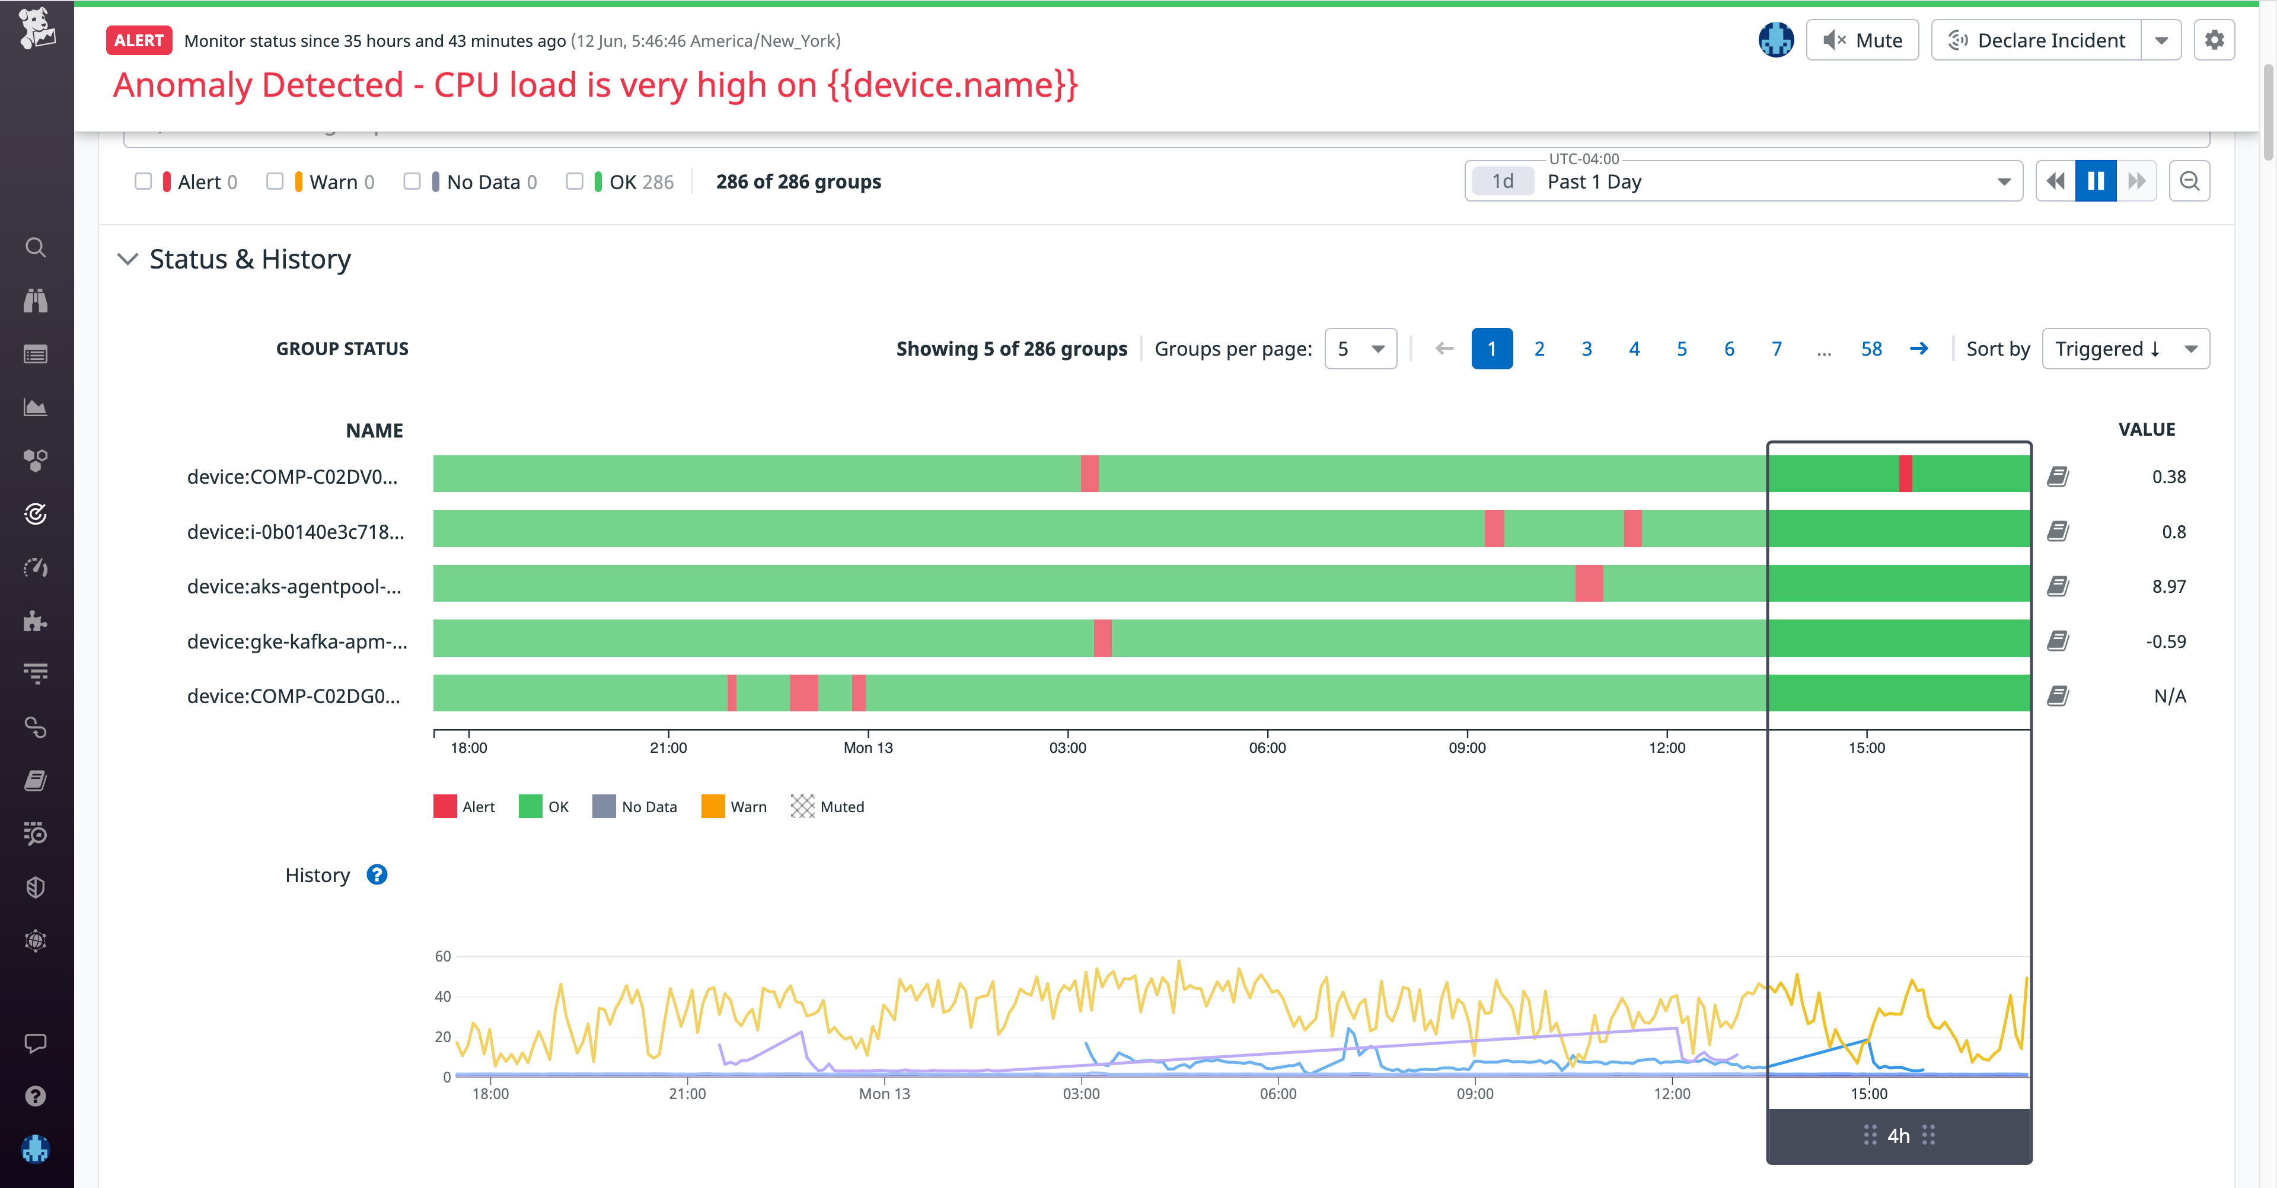Image resolution: width=2277 pixels, height=1188 pixels.
Task: Check the Warn status filter checkbox
Action: point(275,181)
